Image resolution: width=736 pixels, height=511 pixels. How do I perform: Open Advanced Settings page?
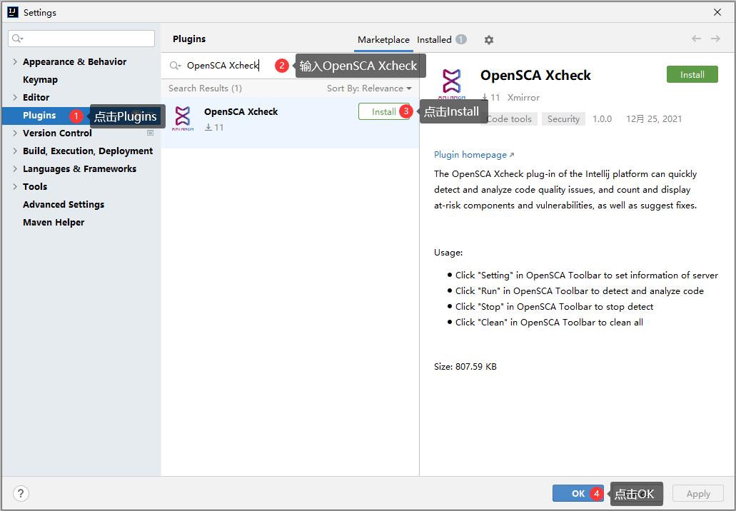(64, 204)
